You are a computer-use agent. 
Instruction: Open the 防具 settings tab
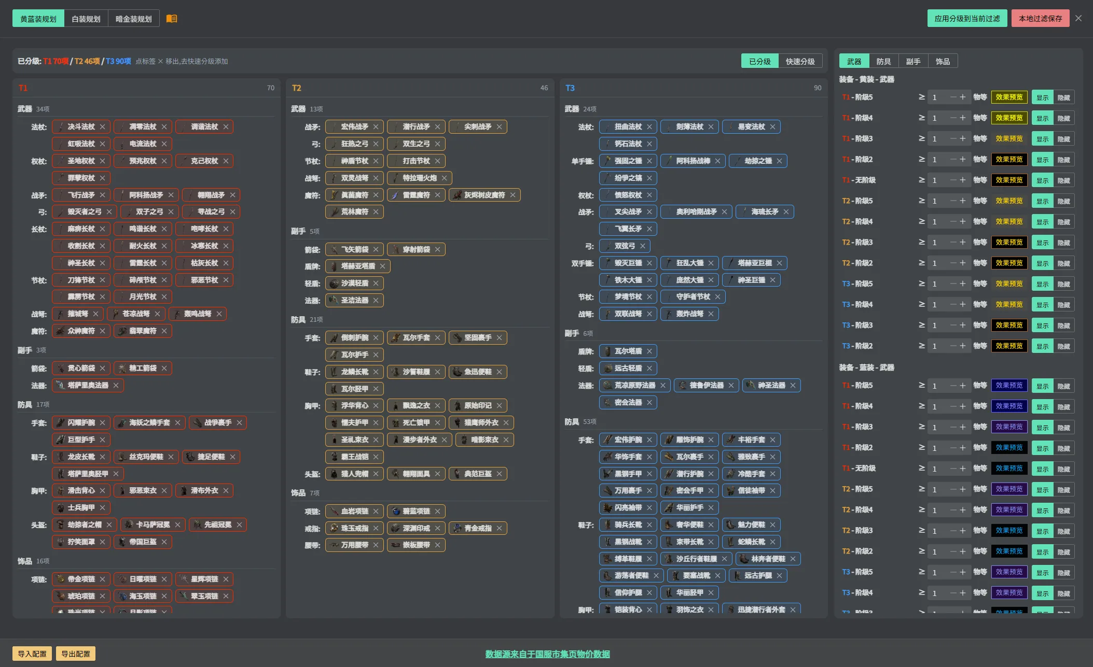pyautogui.click(x=883, y=61)
